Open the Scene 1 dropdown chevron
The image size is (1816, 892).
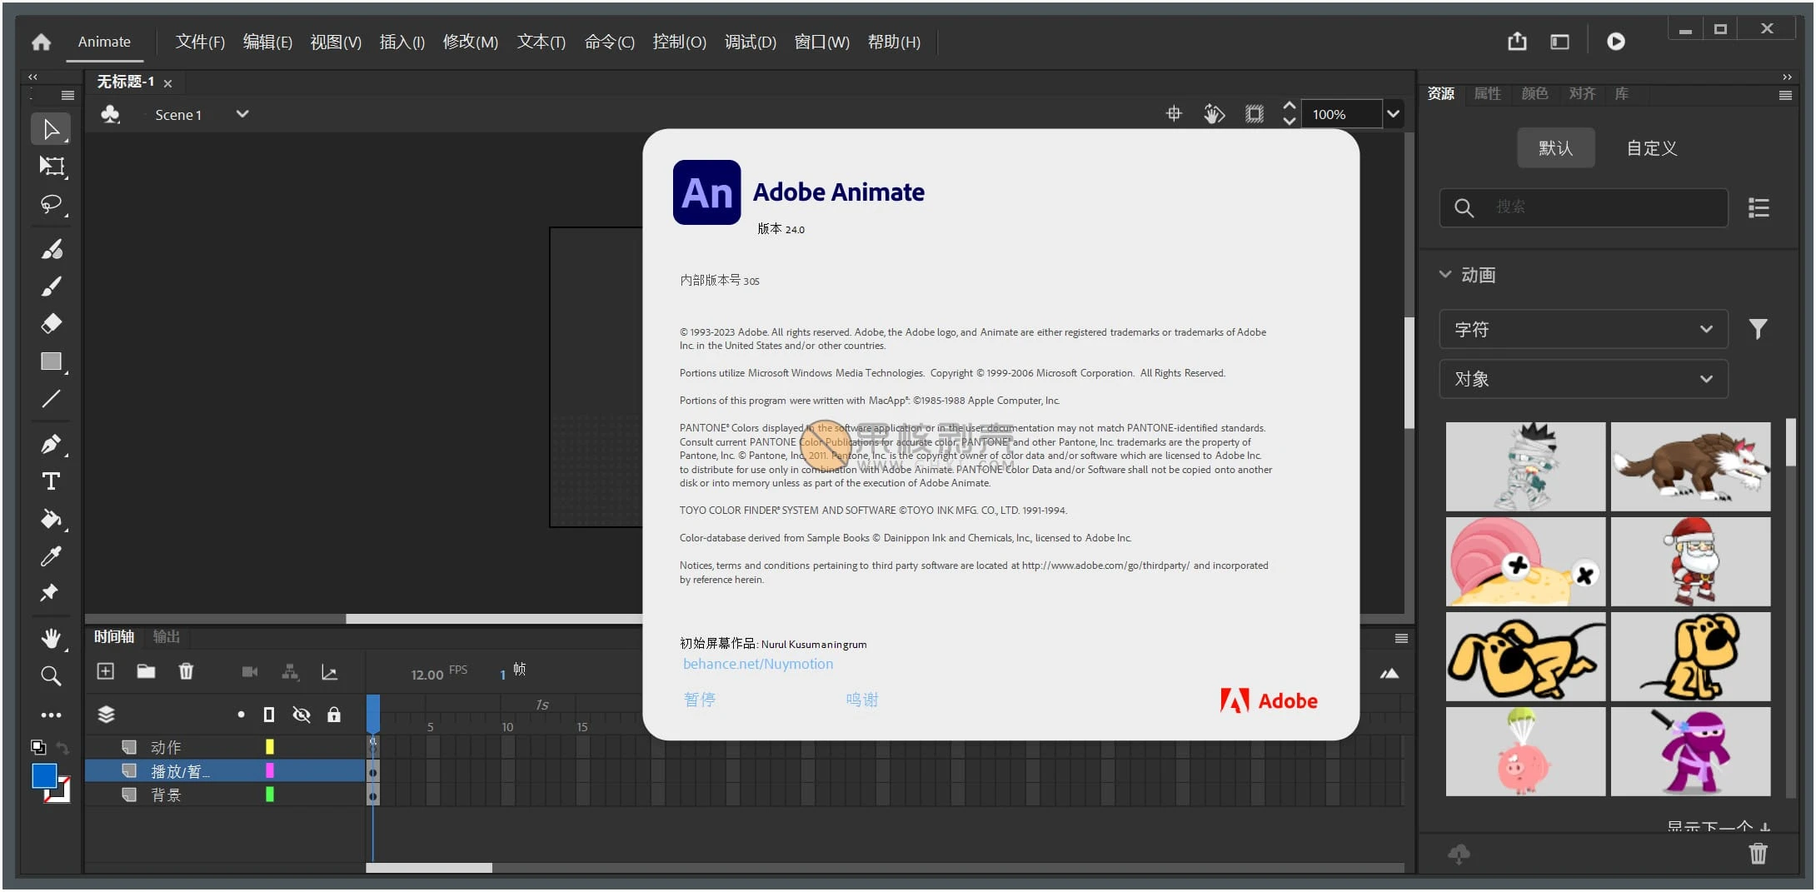tap(242, 114)
